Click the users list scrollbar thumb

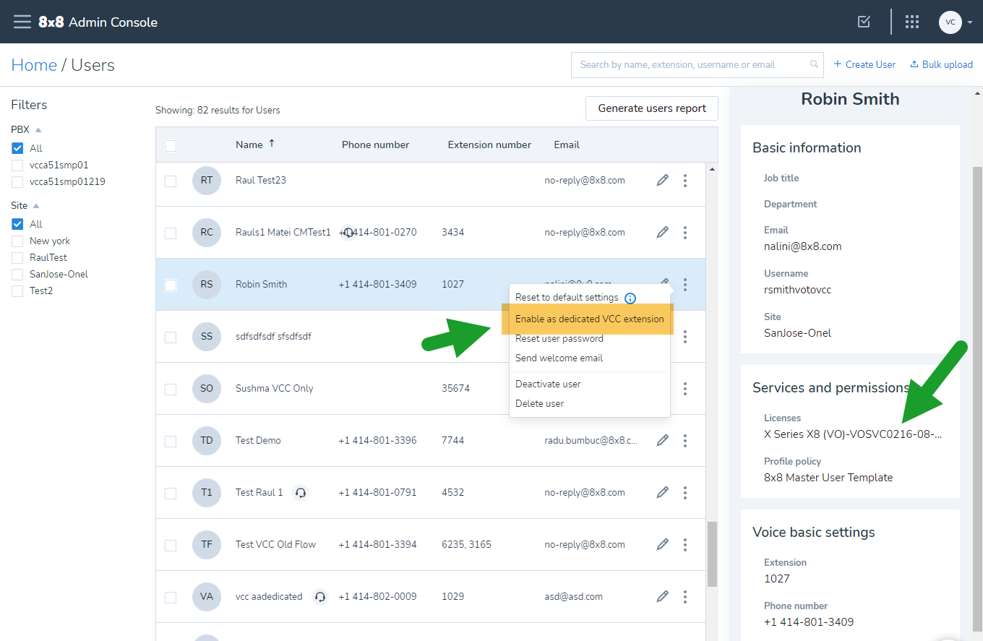[712, 554]
